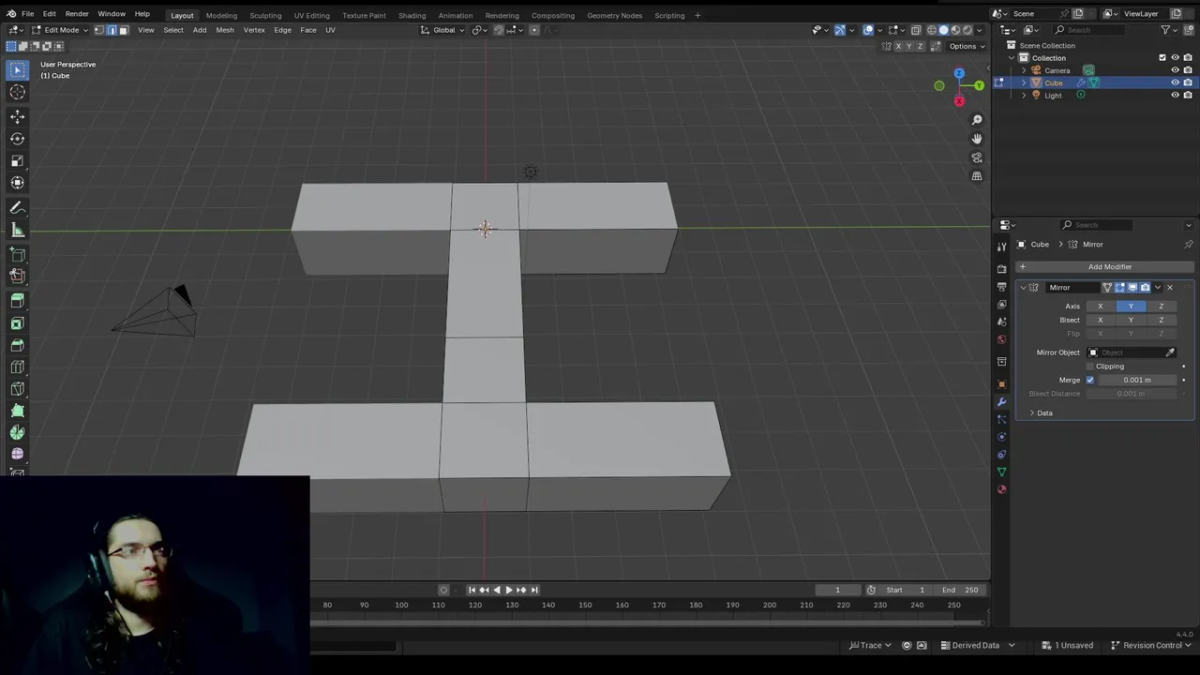Switch to the UV Editing workspace tab
Screen dimensions: 1200x675
tap(311, 15)
